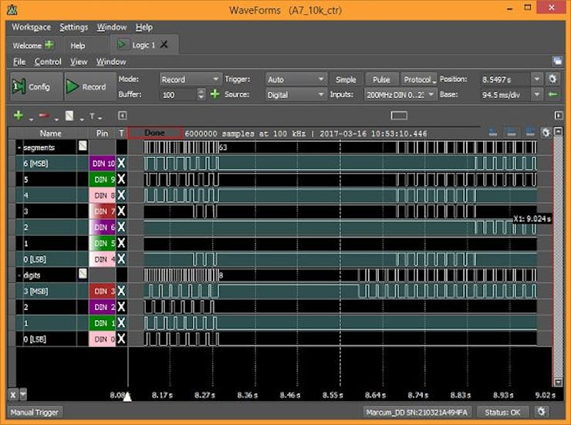571x425 pixels.
Task: Toggle trigger X for DIN 8 channel
Action: coord(121,195)
